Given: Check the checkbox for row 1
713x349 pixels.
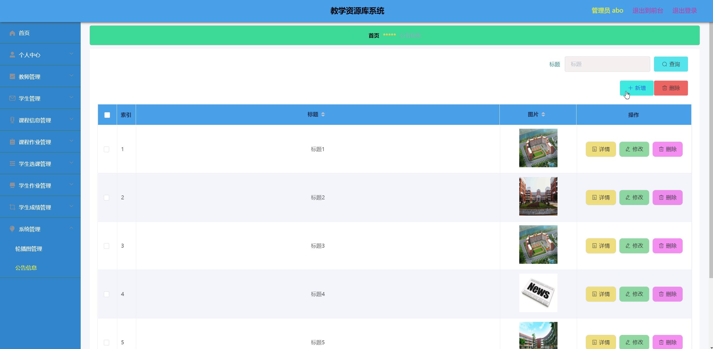Looking at the screenshot, I should point(106,149).
